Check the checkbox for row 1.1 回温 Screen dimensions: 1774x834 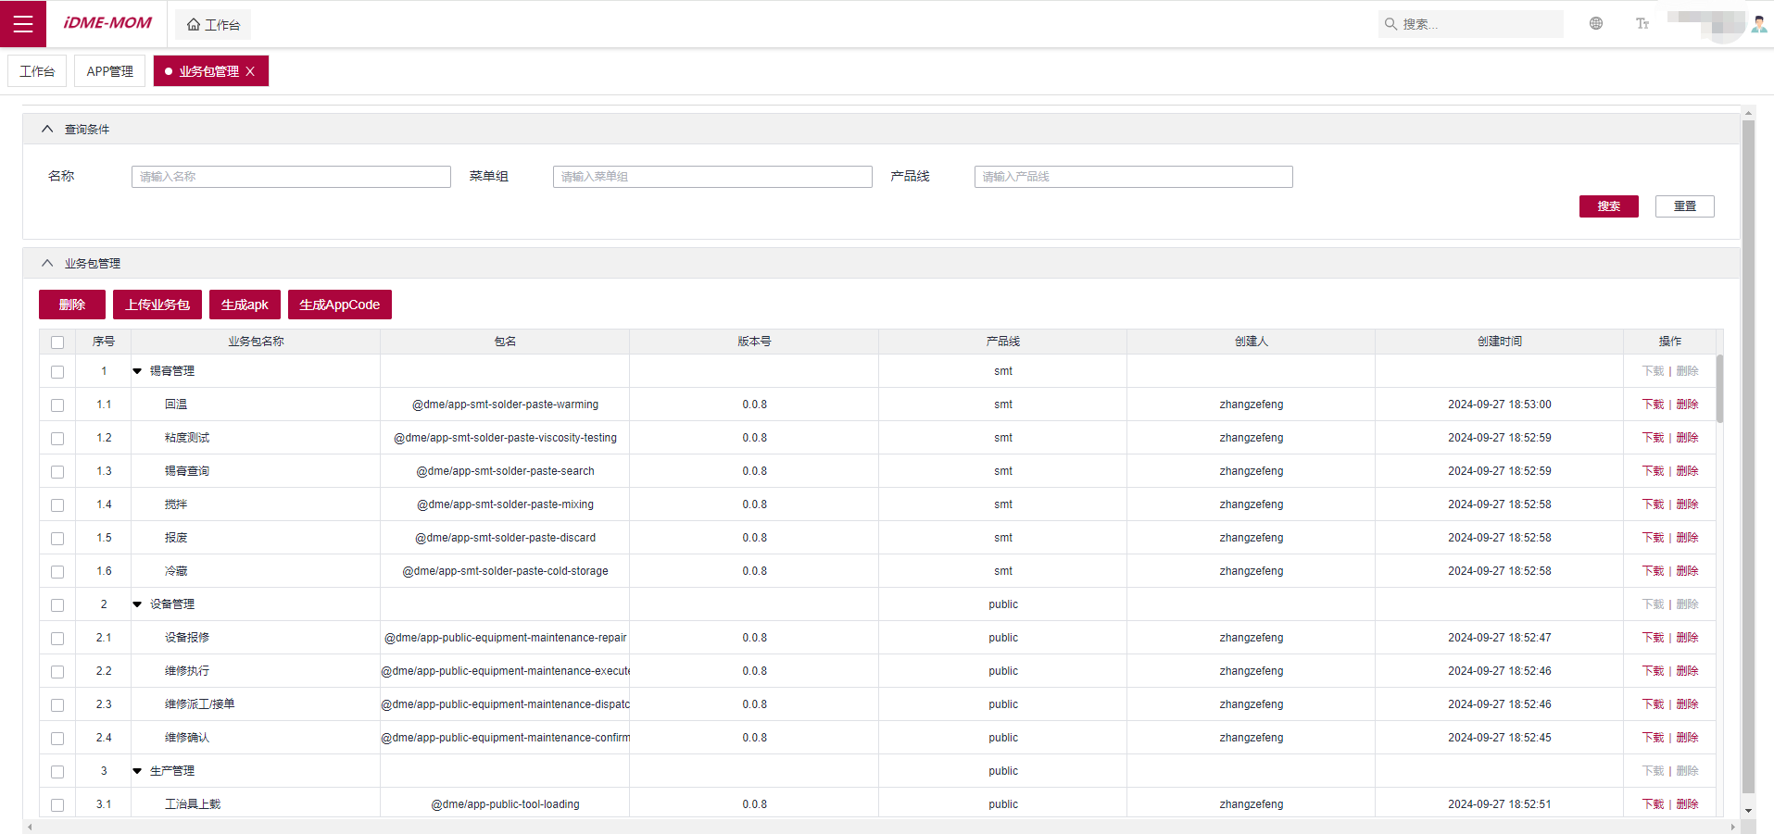57,405
